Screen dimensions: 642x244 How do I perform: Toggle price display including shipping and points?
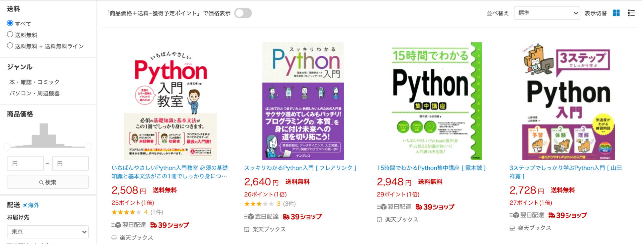tap(243, 13)
